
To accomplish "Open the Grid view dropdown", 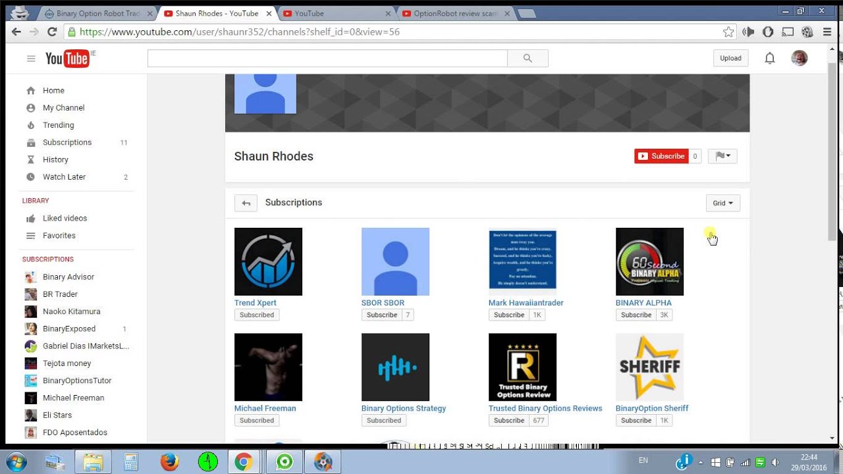I will click(722, 203).
